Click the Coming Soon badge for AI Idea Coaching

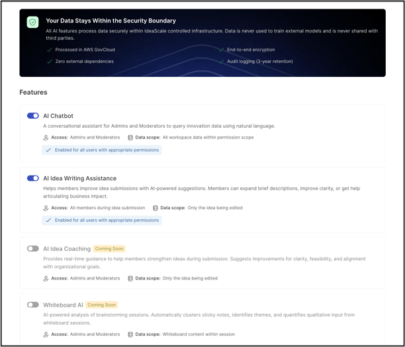coord(109,249)
